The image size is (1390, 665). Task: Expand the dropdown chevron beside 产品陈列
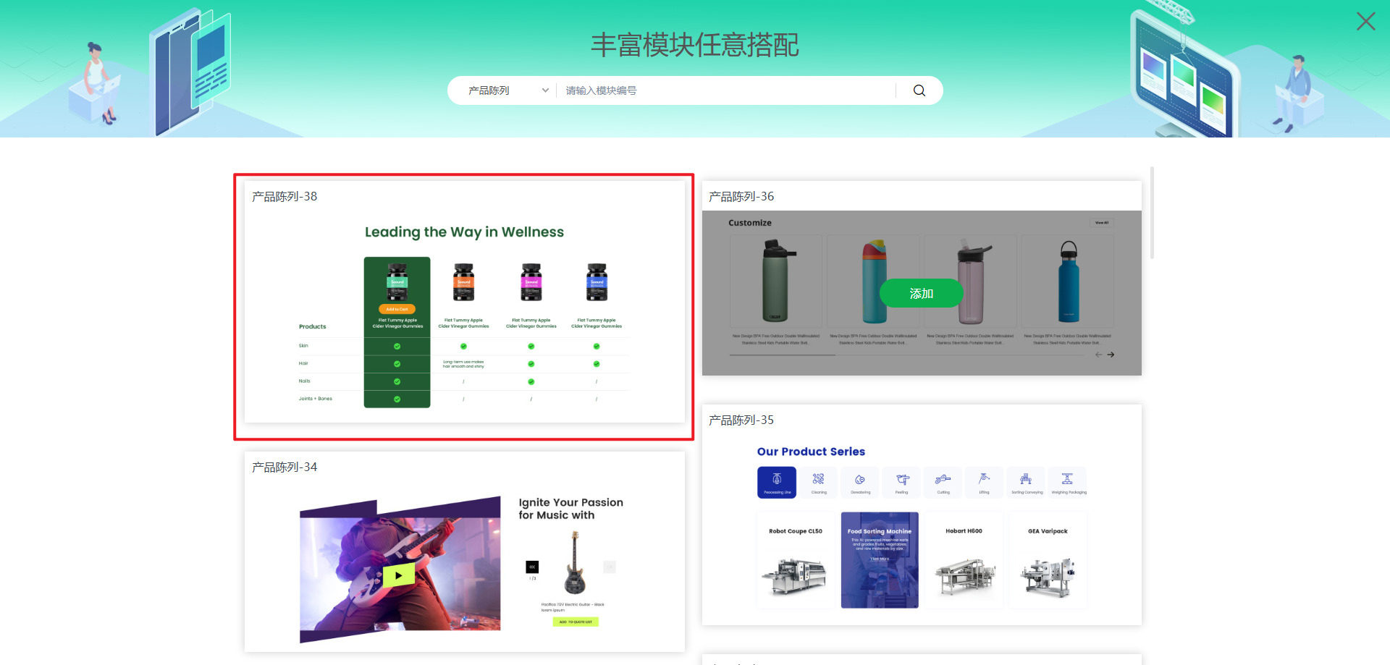point(545,90)
